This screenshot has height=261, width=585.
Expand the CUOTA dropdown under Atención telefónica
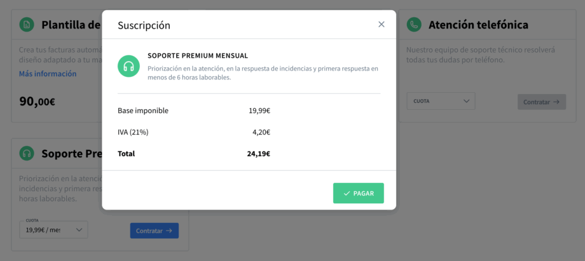[441, 101]
